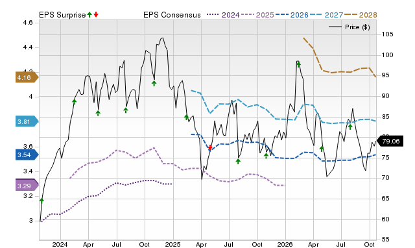This screenshot has width=415, height=248.
Task: Click the brown 4.16 value tag
Action: coord(27,77)
